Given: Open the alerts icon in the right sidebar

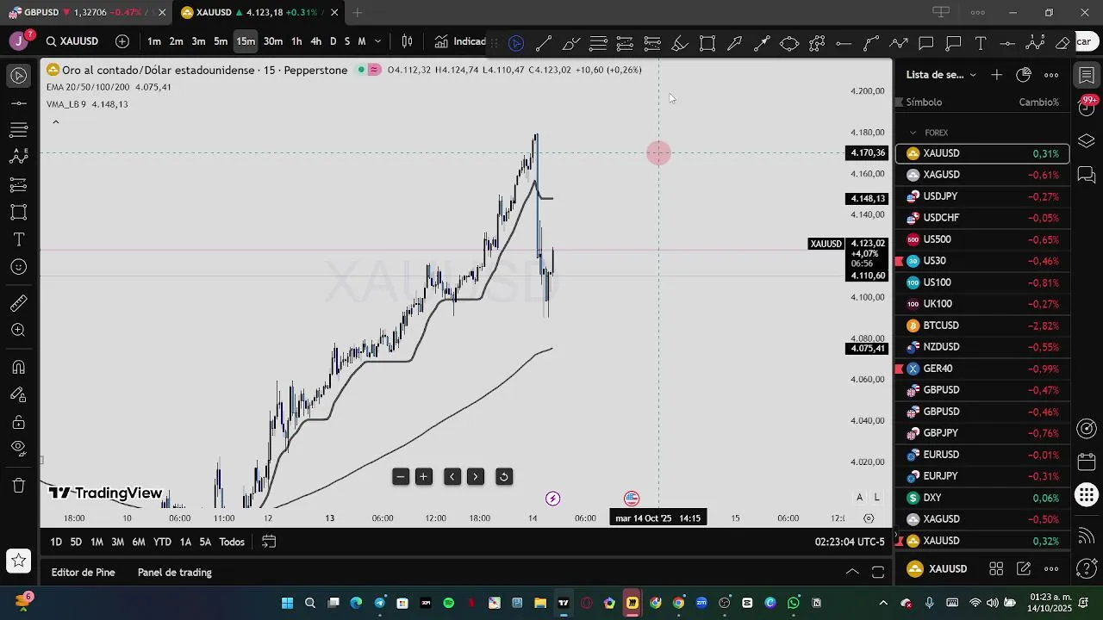Looking at the screenshot, I should click(1087, 106).
